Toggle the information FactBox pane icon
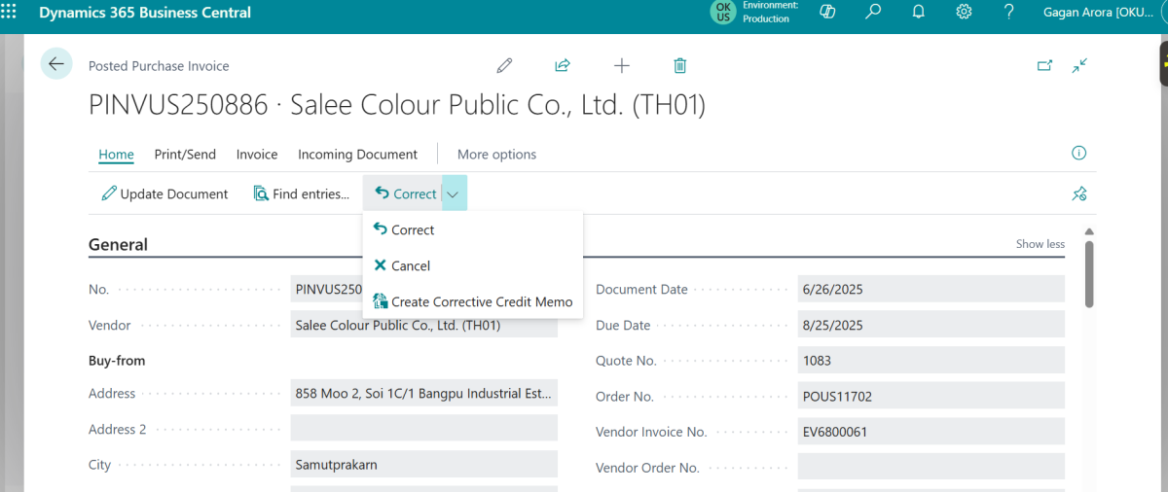The height and width of the screenshot is (492, 1168). coord(1078,154)
